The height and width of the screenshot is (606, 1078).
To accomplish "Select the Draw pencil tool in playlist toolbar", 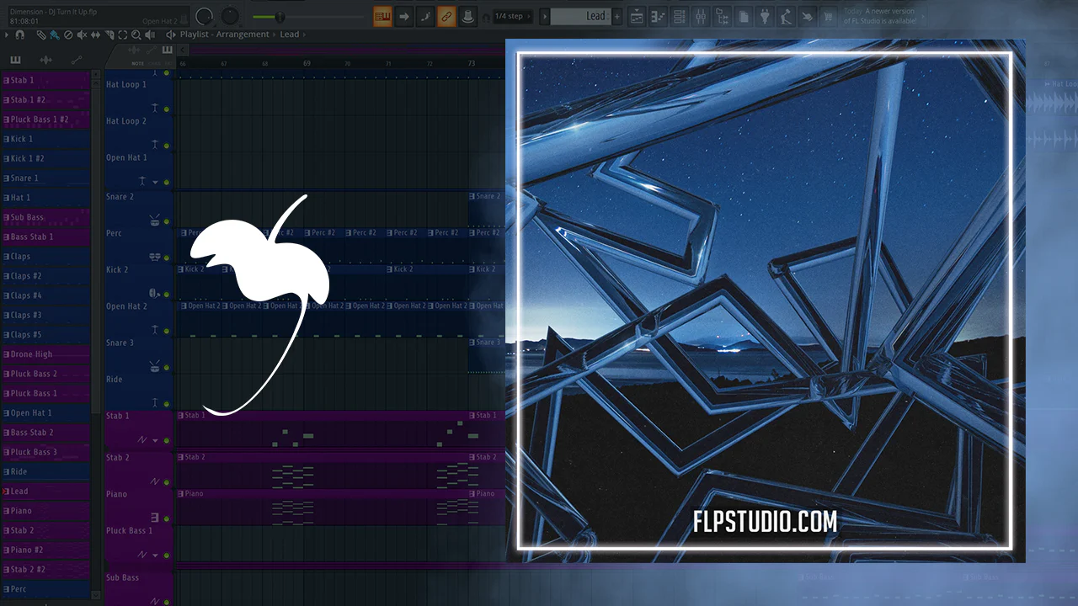I will [41, 35].
